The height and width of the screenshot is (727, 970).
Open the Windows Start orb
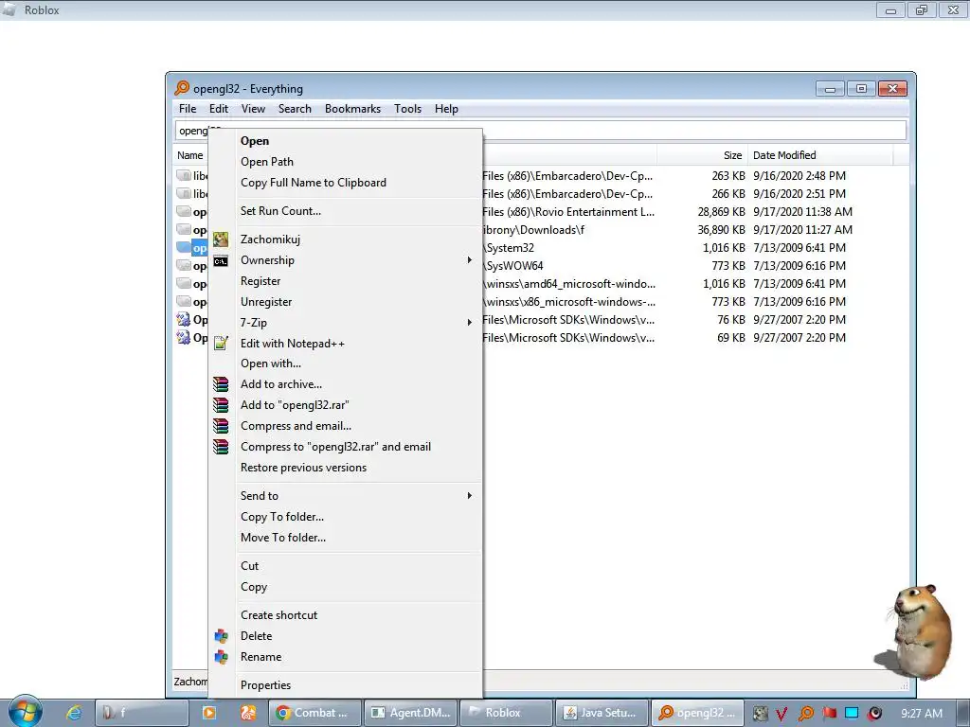pyautogui.click(x=25, y=711)
